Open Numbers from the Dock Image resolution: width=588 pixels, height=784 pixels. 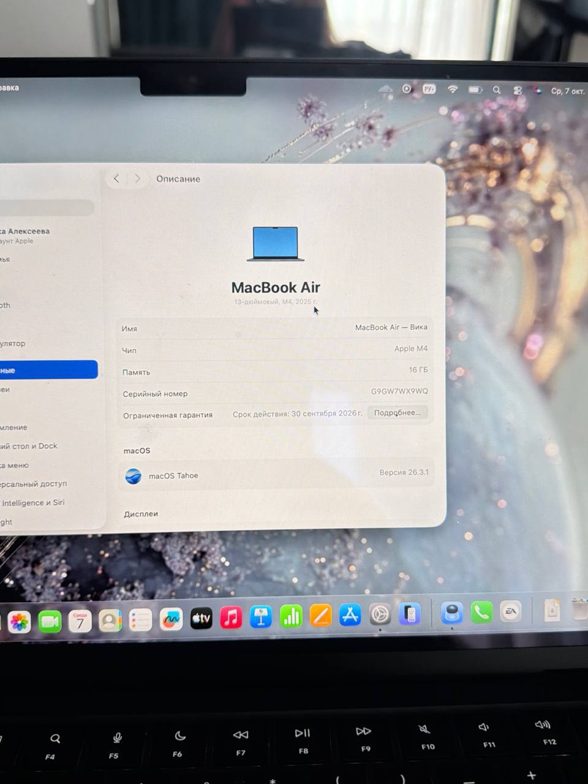coord(291,616)
